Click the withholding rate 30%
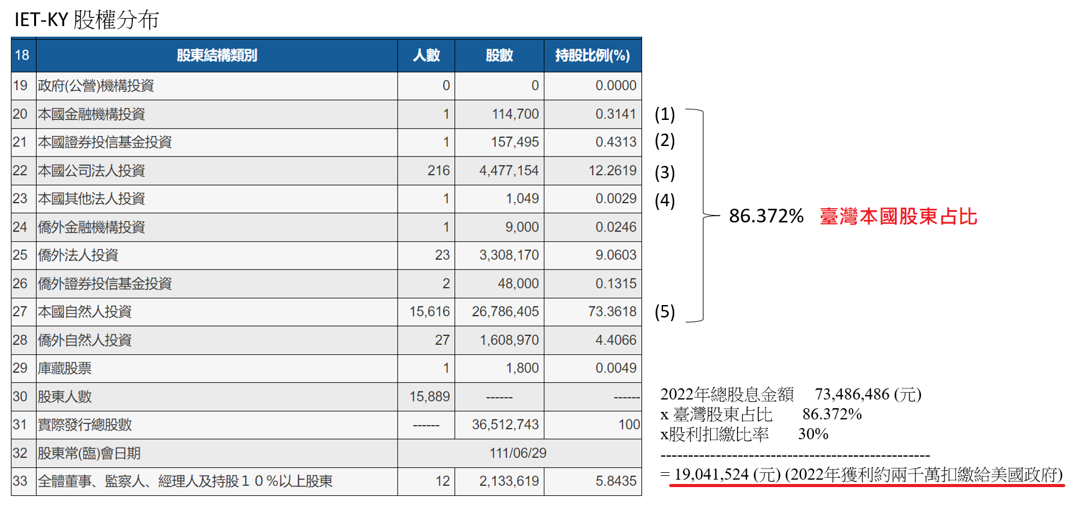This screenshot has width=1085, height=525. [x=813, y=434]
